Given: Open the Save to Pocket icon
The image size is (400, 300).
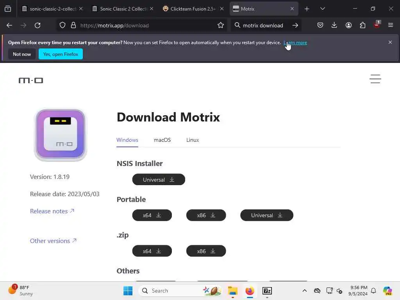Looking at the screenshot, I should point(320,25).
